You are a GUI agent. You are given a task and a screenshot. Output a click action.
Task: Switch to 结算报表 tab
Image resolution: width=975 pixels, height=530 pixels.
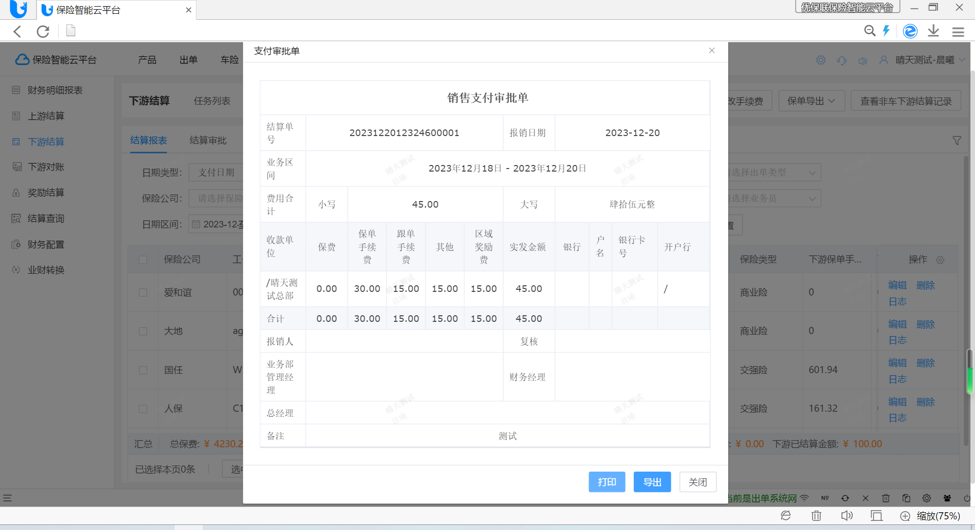coord(148,141)
